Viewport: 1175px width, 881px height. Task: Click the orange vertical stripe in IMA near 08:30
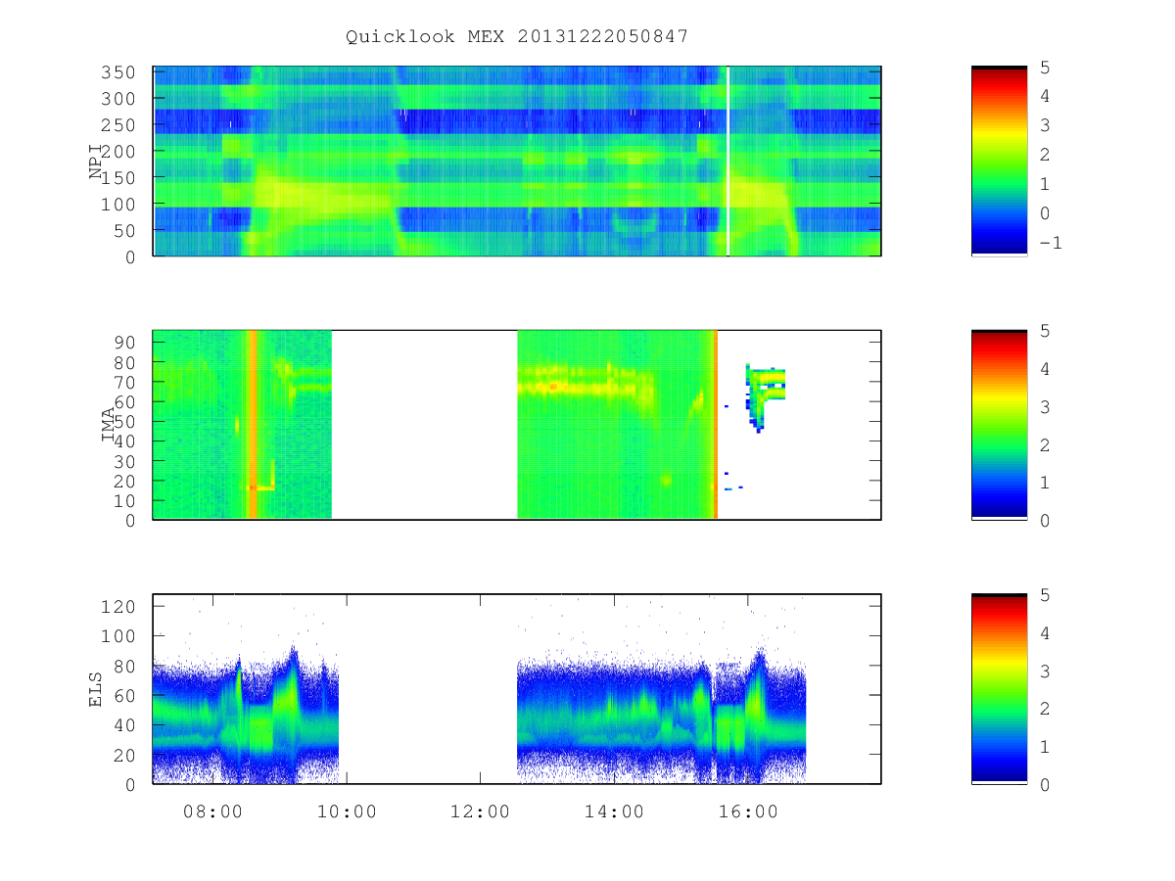[x=253, y=425]
